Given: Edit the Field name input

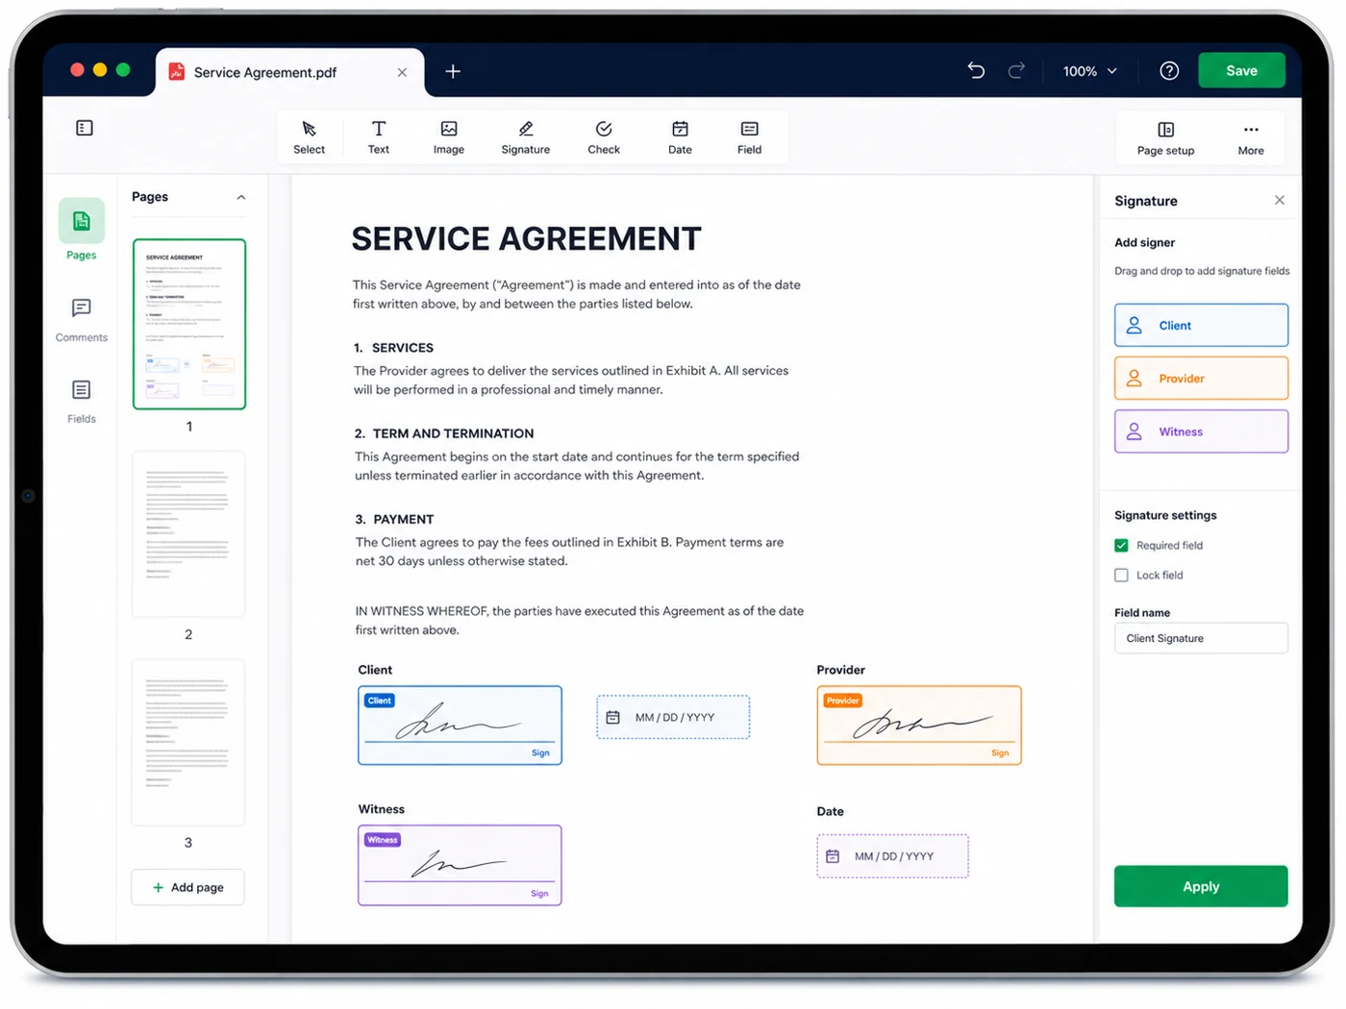Looking at the screenshot, I should click(x=1201, y=638).
